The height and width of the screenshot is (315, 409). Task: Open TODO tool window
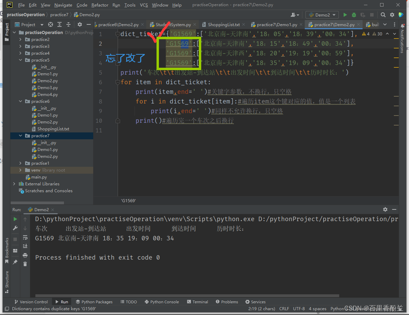tap(129, 302)
